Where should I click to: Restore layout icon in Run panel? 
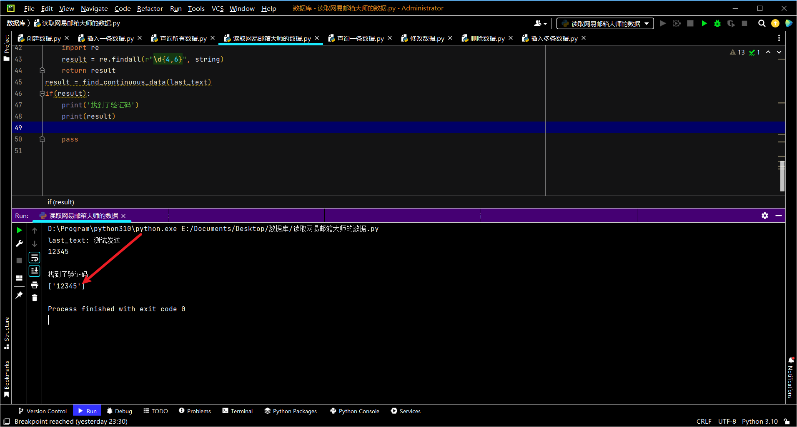(x=19, y=278)
